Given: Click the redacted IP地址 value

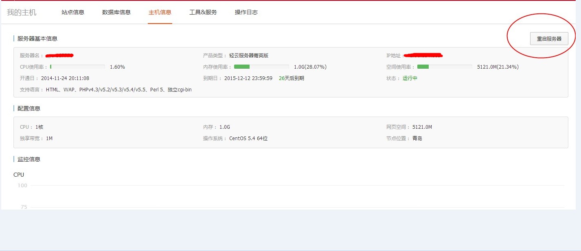Looking at the screenshot, I should (423, 55).
